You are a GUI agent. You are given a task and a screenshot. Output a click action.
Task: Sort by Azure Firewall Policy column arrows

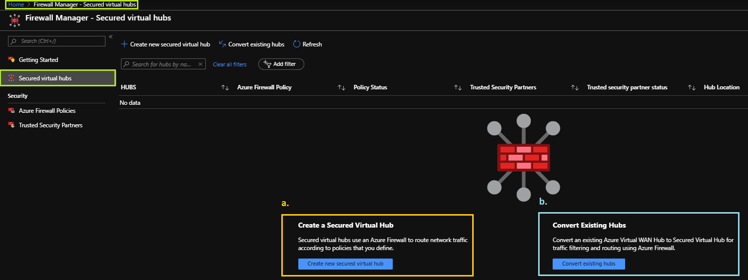(341, 87)
